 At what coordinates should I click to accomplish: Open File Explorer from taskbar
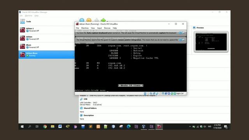53,126
